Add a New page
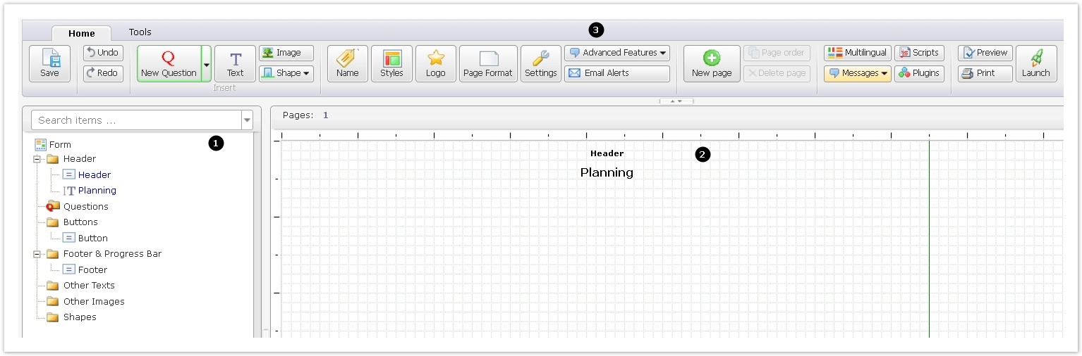 [711, 63]
